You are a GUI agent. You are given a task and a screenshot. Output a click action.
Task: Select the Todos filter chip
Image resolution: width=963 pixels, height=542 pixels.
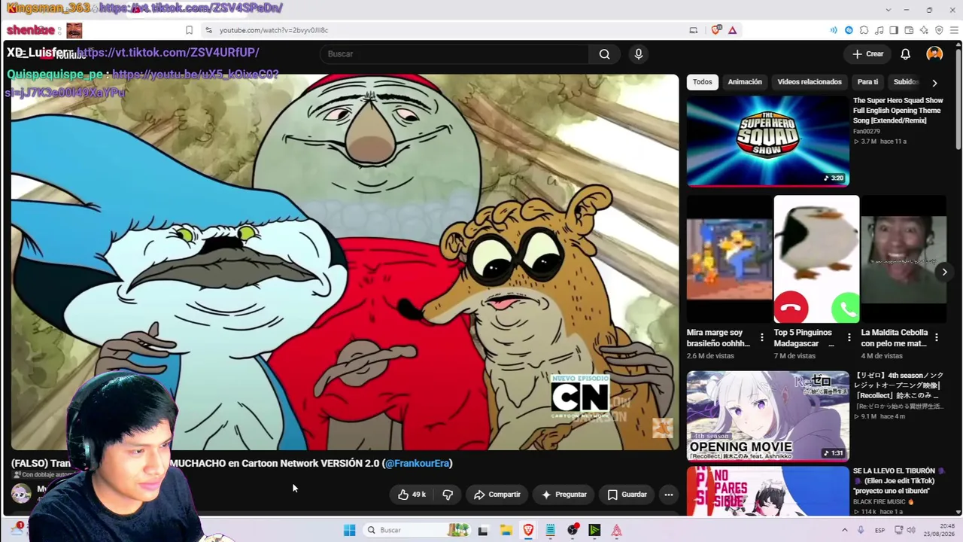[x=703, y=82]
